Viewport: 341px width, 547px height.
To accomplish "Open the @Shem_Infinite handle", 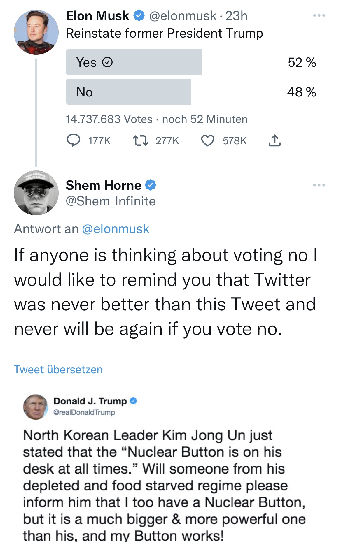I will tap(111, 201).
